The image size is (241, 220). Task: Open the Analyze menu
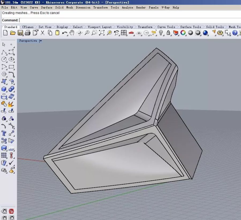pos(127,7)
